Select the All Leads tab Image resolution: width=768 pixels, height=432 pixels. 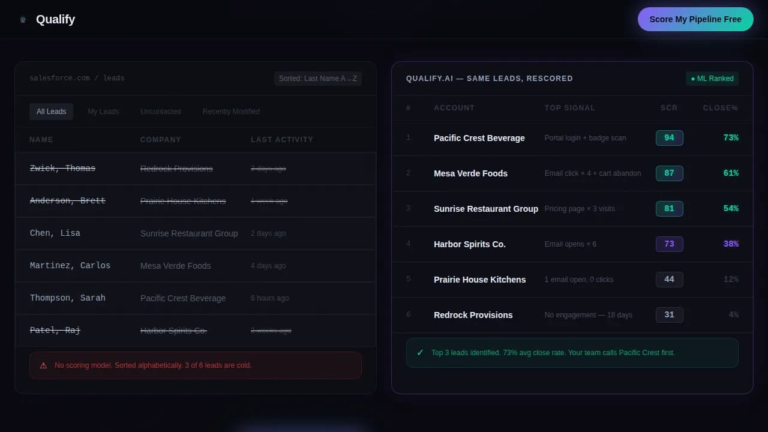click(x=51, y=112)
